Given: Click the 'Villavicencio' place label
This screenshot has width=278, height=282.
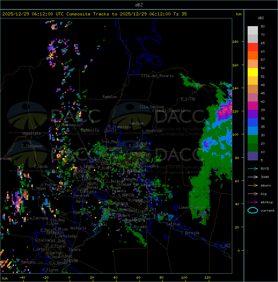Looking at the screenshot, I should pos(67,125).
